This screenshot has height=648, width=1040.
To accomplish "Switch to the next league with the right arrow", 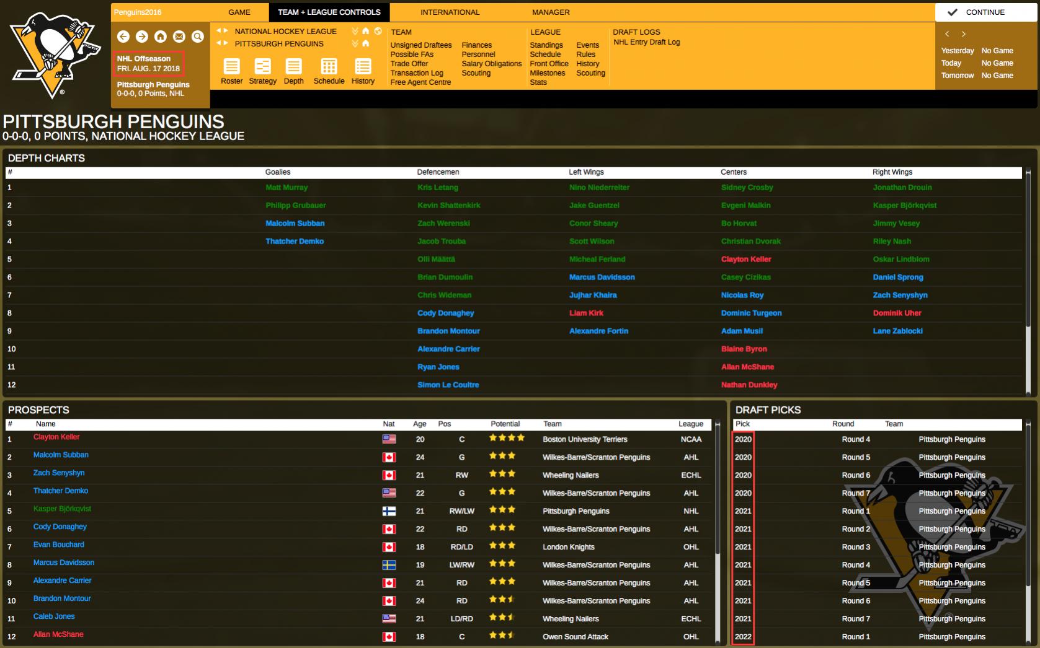I will (x=226, y=31).
